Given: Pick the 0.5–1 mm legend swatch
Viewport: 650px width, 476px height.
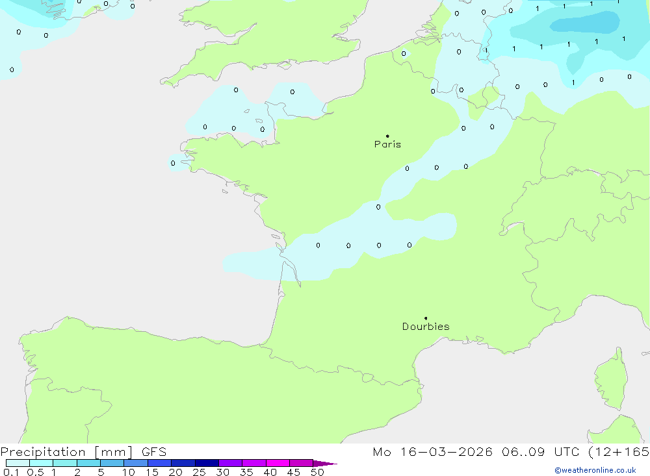Looking at the screenshot, I should coord(42,463).
